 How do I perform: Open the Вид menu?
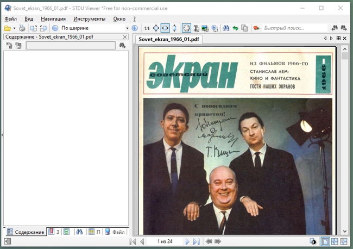[29, 19]
